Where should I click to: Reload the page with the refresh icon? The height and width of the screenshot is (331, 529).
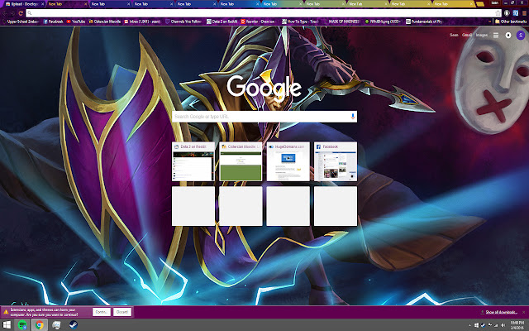point(21,13)
